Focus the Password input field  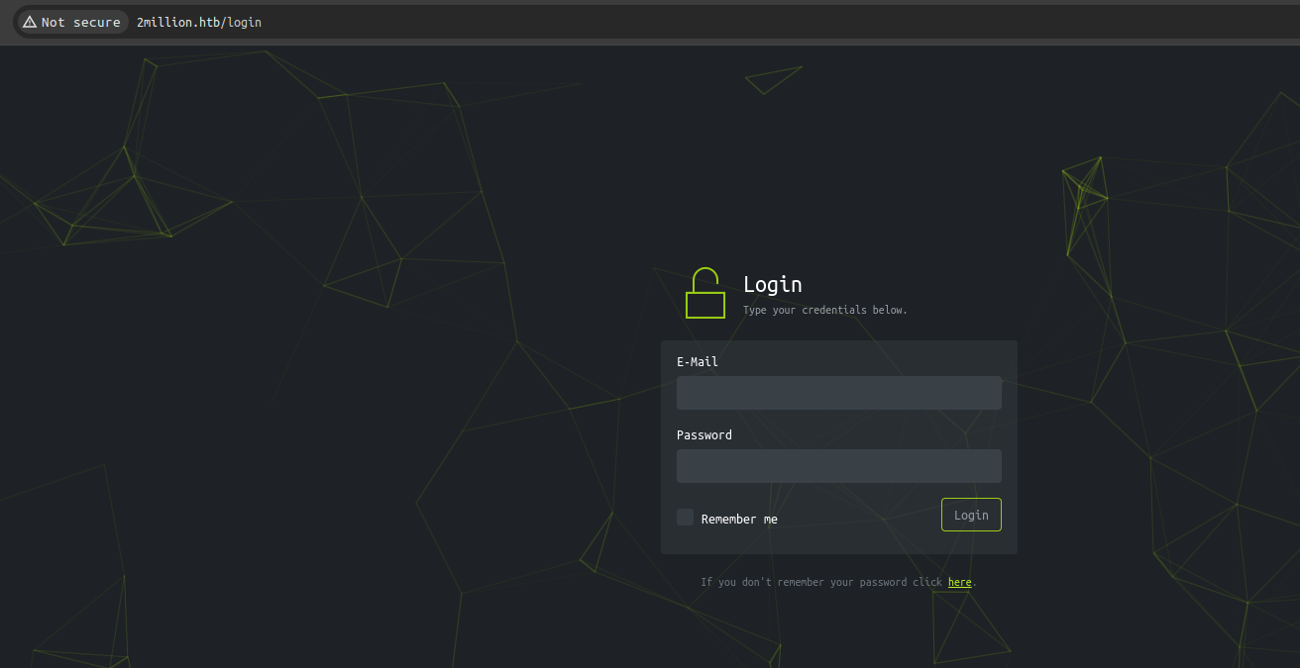tap(838, 466)
